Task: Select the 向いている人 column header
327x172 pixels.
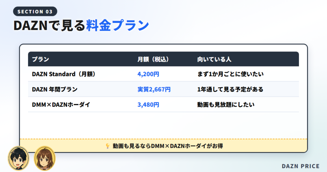Action: click(214, 59)
